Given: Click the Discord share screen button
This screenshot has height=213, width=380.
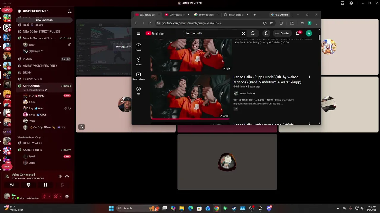Looking at the screenshot, I should tap(28, 185).
